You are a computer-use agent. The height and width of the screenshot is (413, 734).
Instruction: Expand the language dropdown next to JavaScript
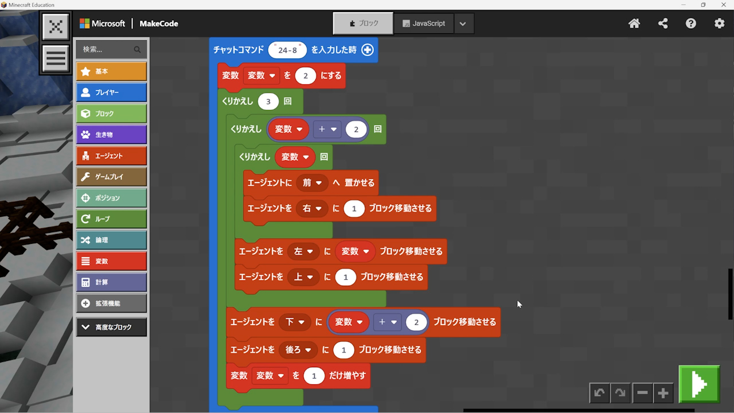click(463, 24)
